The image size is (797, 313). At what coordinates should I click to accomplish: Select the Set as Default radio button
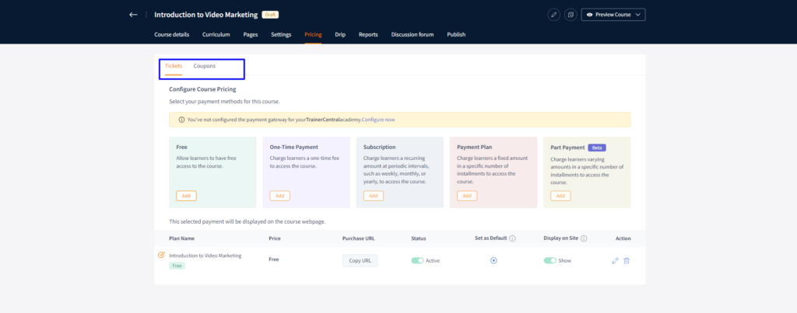[x=493, y=260]
